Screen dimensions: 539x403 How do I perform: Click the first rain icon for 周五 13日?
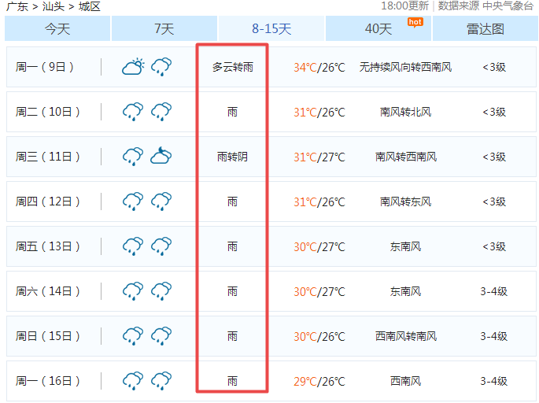point(133,246)
